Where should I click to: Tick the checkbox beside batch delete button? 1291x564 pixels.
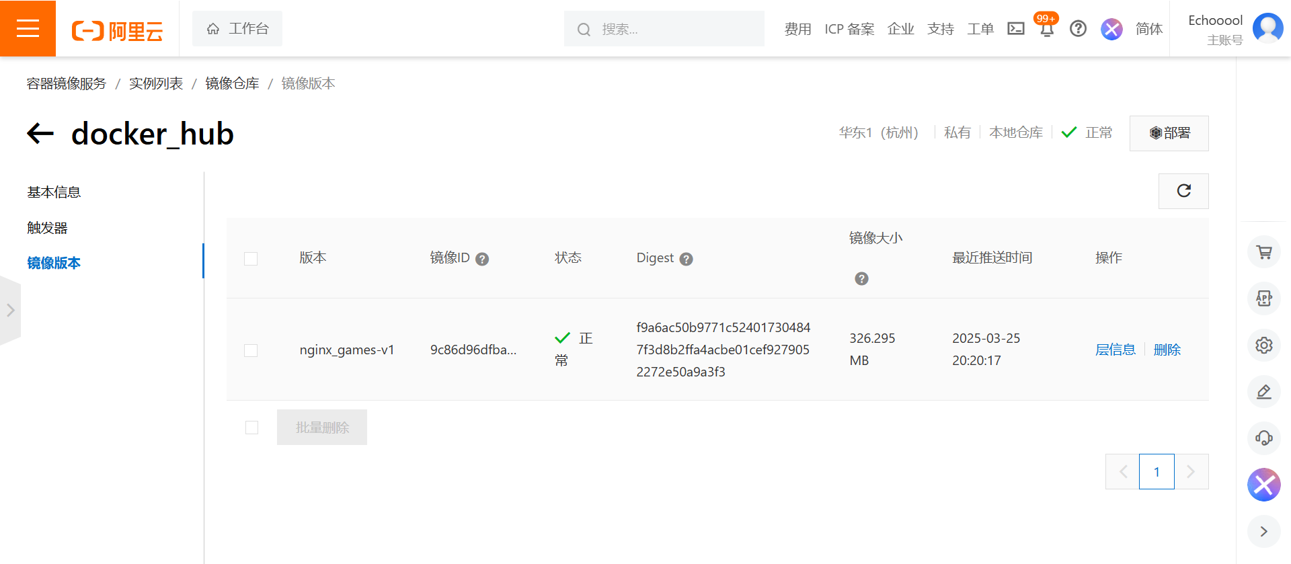(251, 428)
